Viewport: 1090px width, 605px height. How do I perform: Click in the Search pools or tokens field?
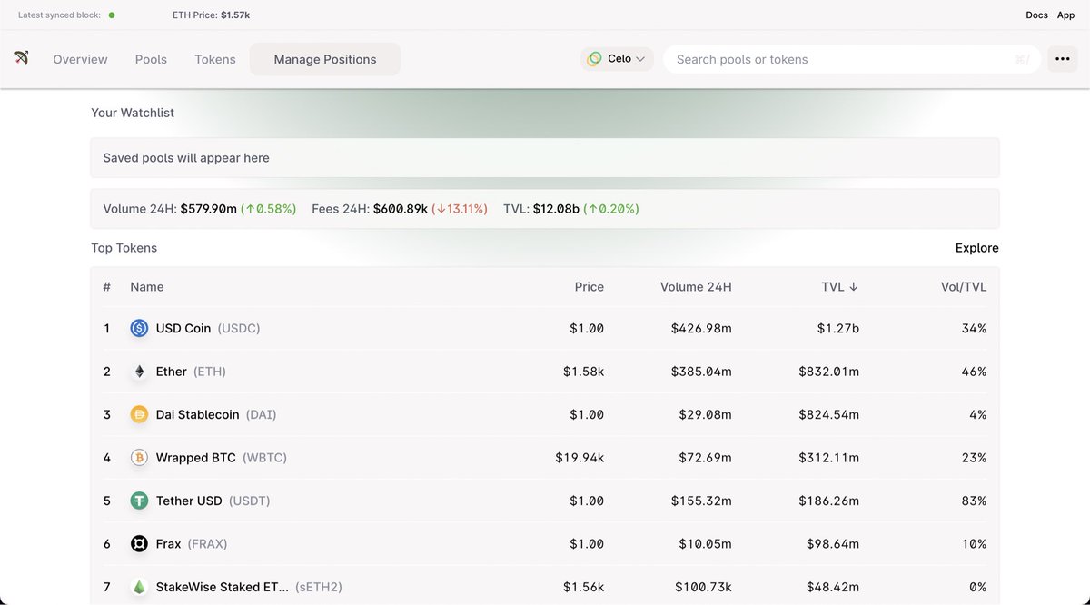coord(850,59)
